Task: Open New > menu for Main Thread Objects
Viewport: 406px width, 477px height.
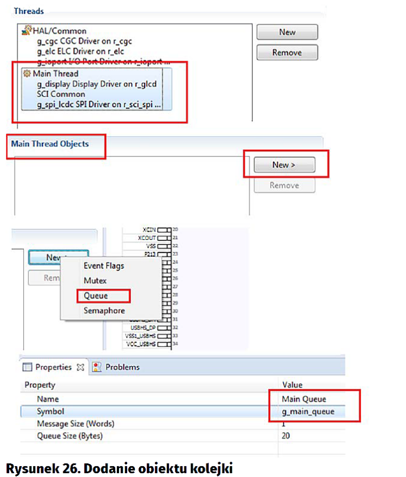Action: pos(284,164)
